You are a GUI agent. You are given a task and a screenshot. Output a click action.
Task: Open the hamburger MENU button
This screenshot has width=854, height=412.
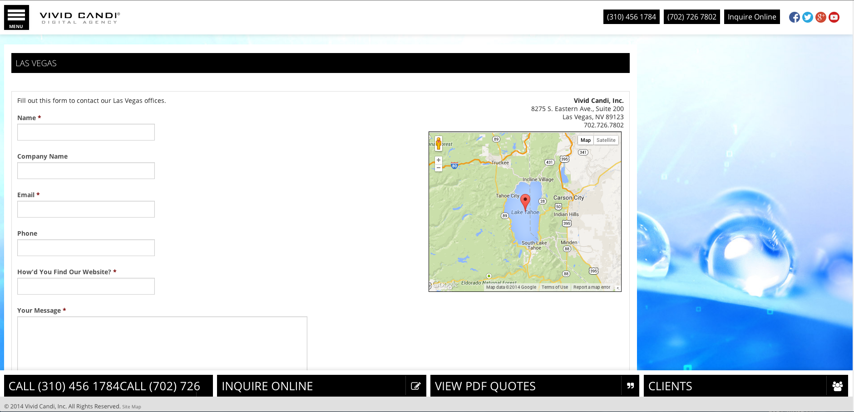click(x=16, y=18)
